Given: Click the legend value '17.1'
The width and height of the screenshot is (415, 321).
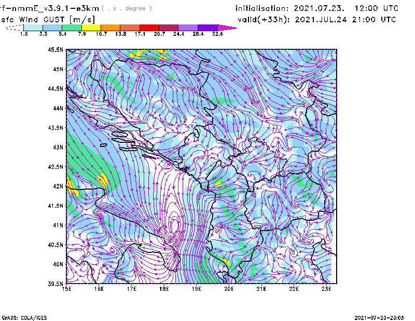Looking at the screenshot, I should click(140, 34).
